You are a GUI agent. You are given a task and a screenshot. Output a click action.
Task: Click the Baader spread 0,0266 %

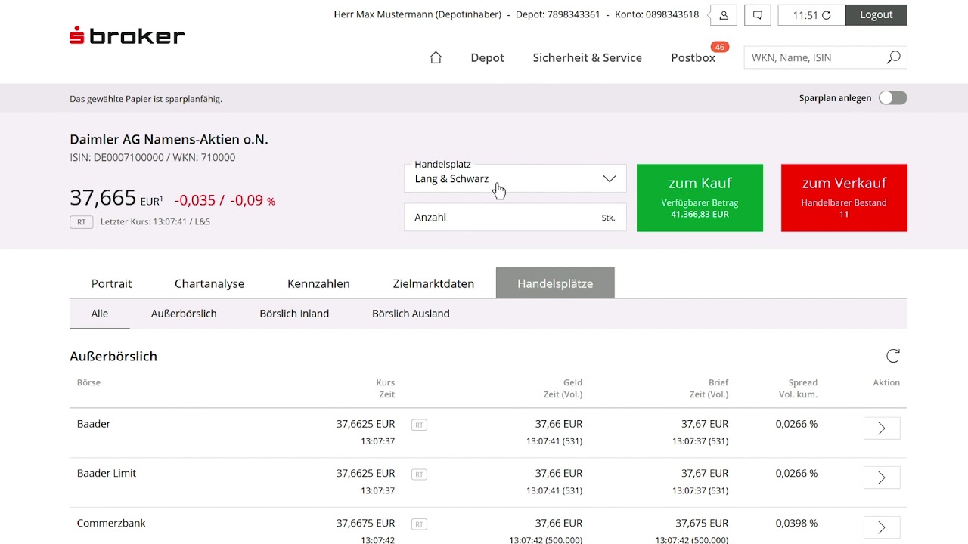(796, 424)
